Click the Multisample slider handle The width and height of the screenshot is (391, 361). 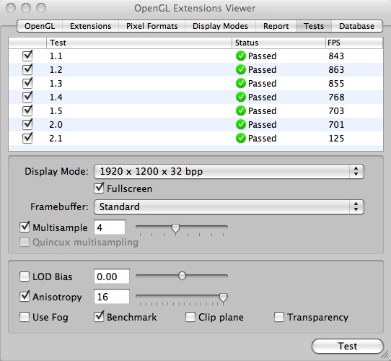tap(175, 228)
